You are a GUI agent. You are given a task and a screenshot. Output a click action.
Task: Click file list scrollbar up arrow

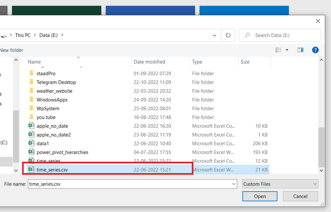tap(321, 60)
